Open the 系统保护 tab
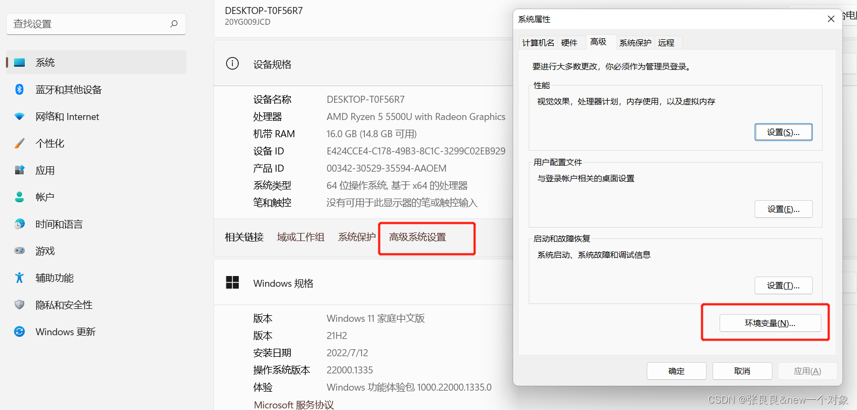 point(635,43)
